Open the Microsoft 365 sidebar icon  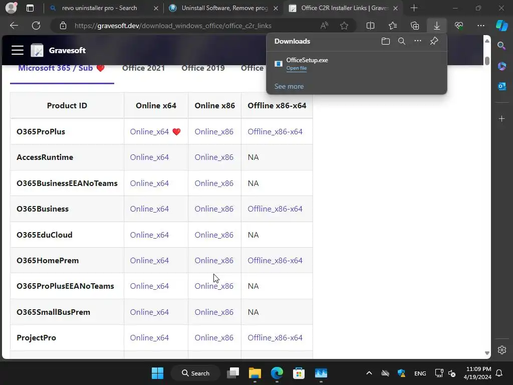tap(501, 66)
